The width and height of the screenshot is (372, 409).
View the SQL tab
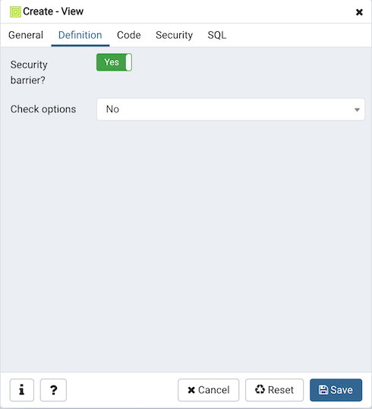pos(217,35)
